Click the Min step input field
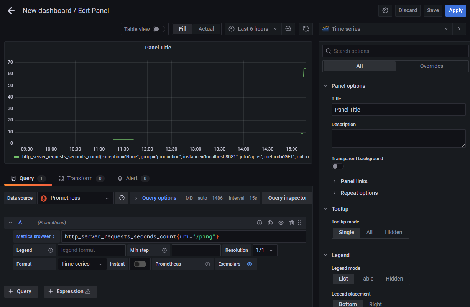Screen dimensions: 470x307 pos(196,250)
